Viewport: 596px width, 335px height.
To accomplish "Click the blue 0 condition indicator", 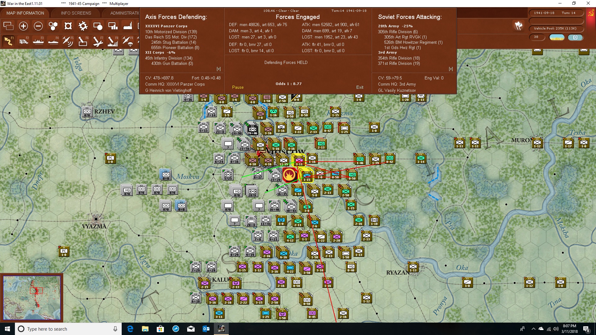I will (x=575, y=37).
